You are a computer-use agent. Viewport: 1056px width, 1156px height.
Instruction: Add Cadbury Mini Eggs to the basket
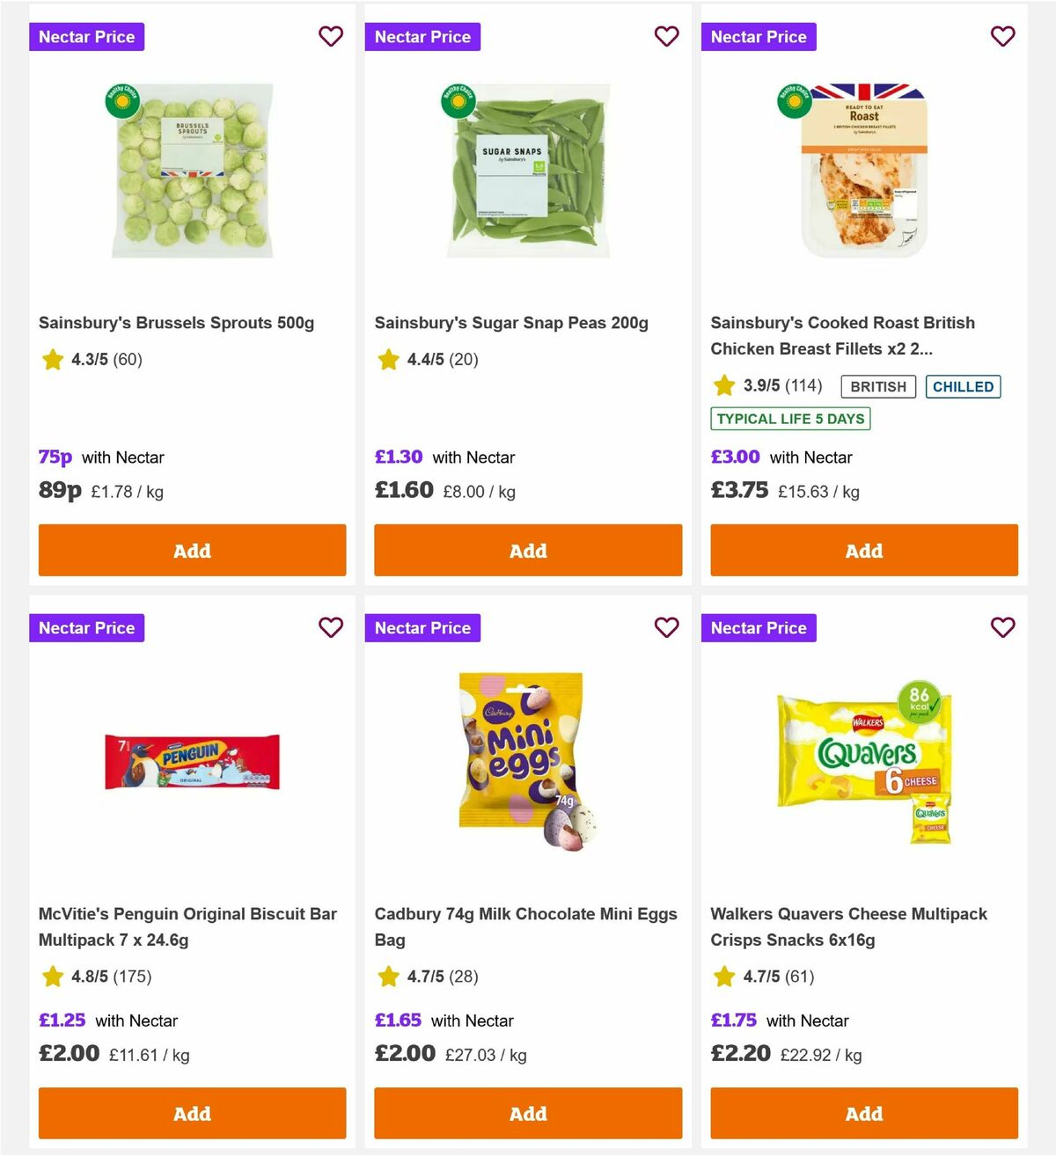[x=527, y=1113]
